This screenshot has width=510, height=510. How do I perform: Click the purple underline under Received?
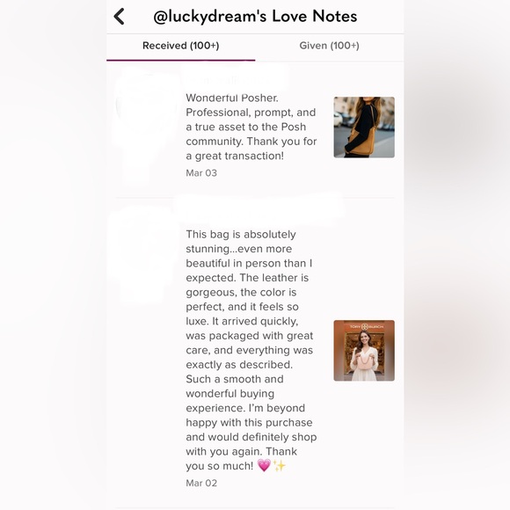pos(181,60)
